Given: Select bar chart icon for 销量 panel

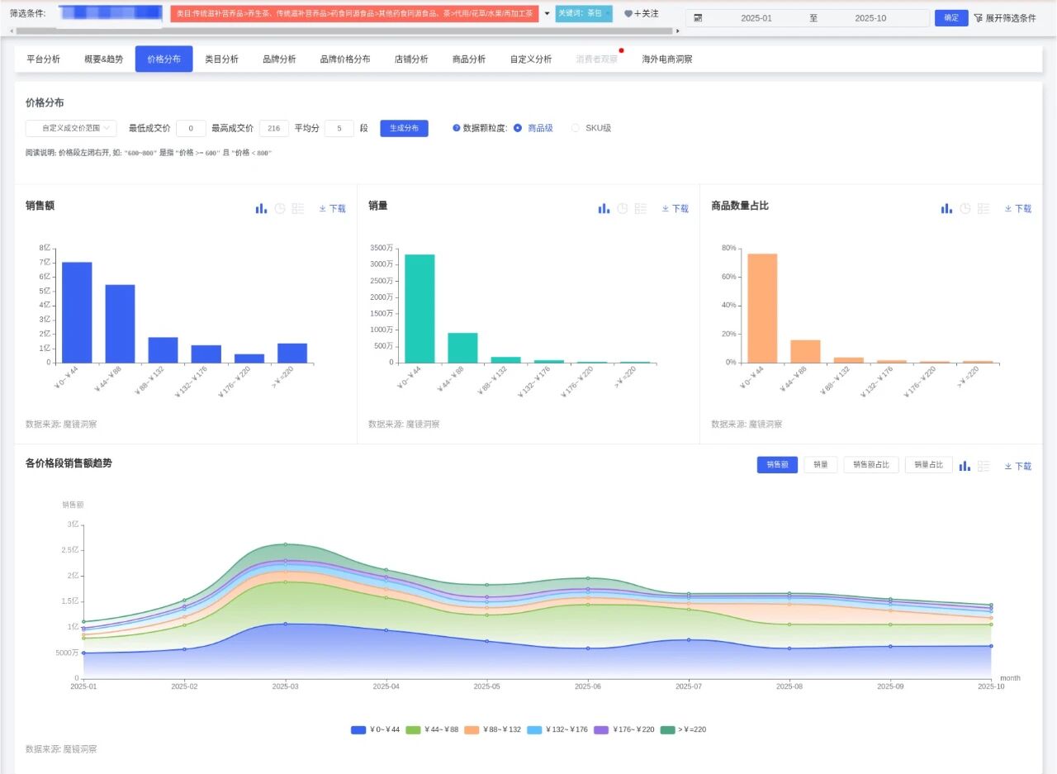Looking at the screenshot, I should (604, 209).
